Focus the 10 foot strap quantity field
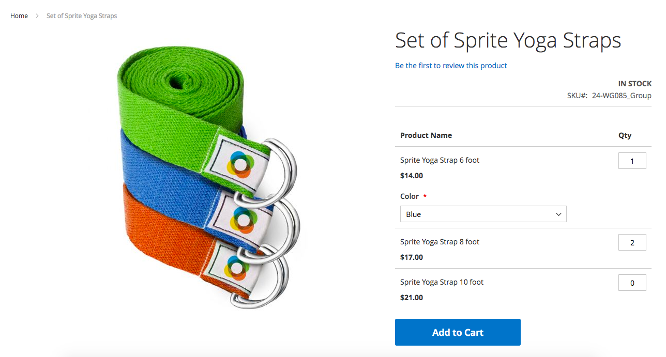This screenshot has width=666, height=357. 632,283
